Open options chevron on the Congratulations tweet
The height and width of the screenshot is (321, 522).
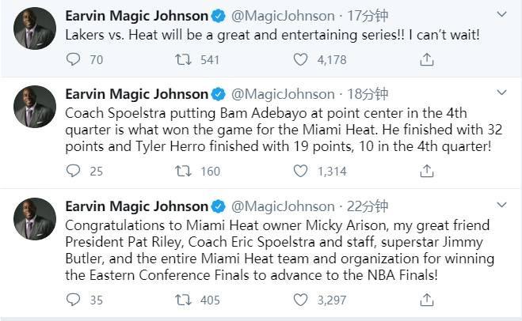(x=501, y=206)
